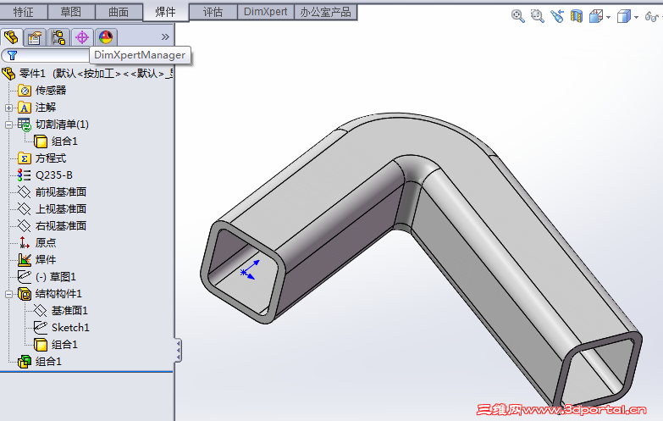Viewport: 663px width, 421px height.
Task: Select the 焊件 weldment feature
Action: pyautogui.click(x=46, y=260)
